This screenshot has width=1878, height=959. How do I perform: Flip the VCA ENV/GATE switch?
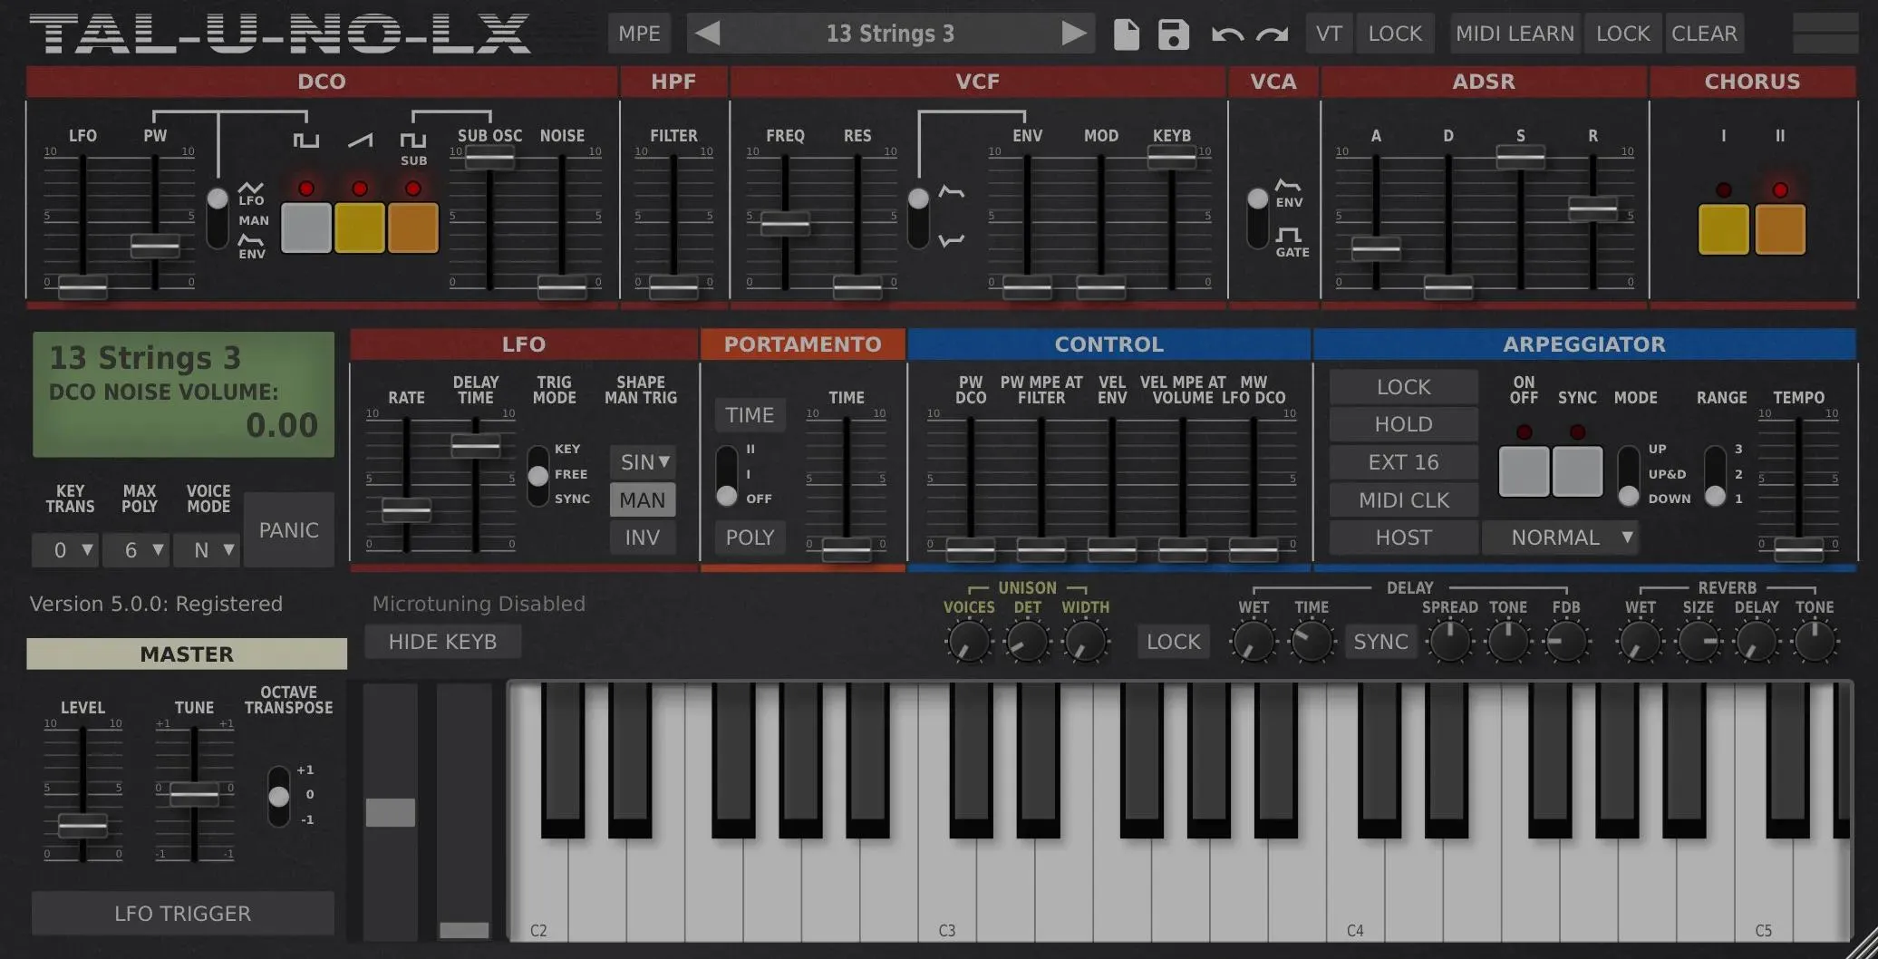1257,218
